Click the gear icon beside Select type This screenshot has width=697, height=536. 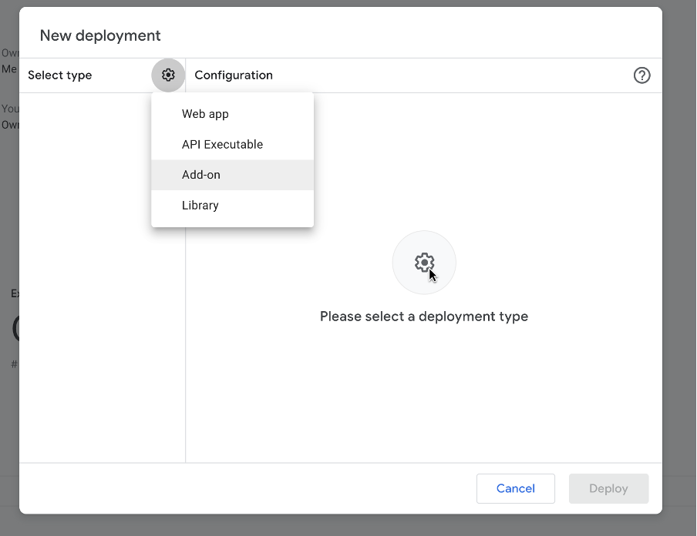[x=168, y=75]
